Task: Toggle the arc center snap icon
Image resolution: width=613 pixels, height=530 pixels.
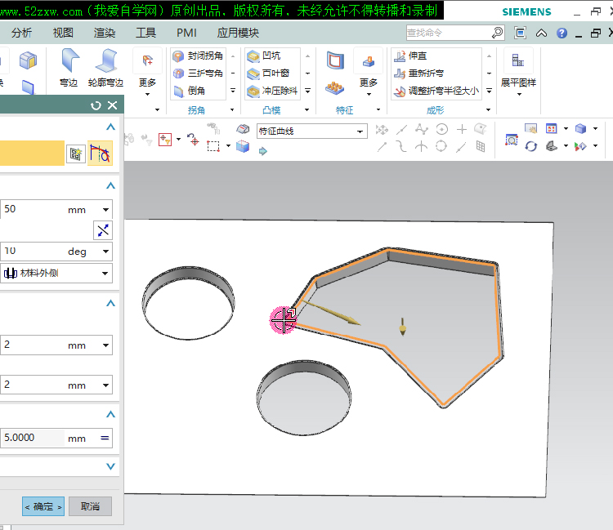Action: click(x=441, y=129)
